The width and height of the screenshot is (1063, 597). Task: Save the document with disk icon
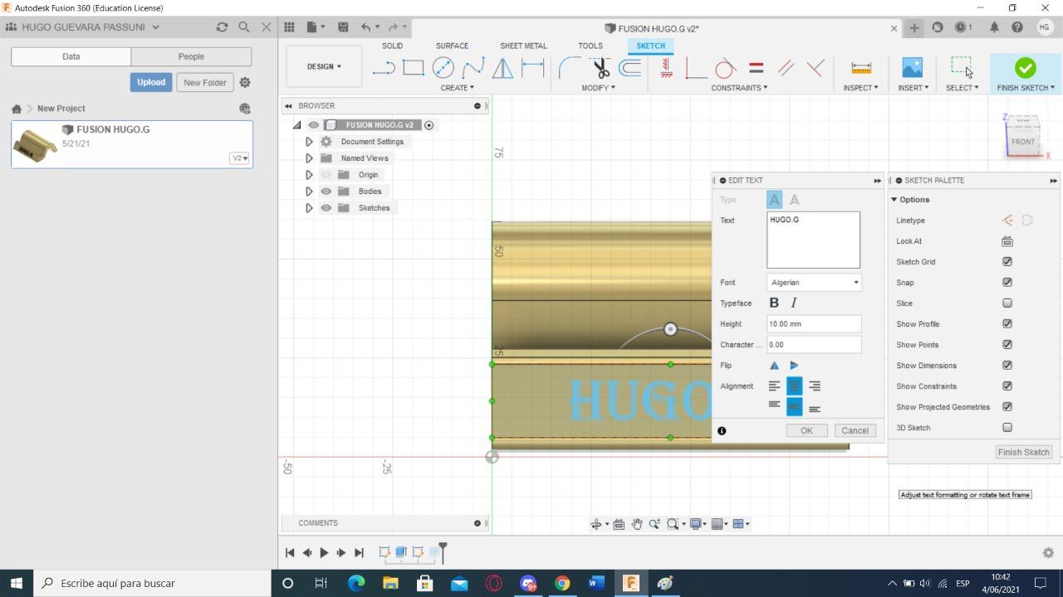point(343,27)
